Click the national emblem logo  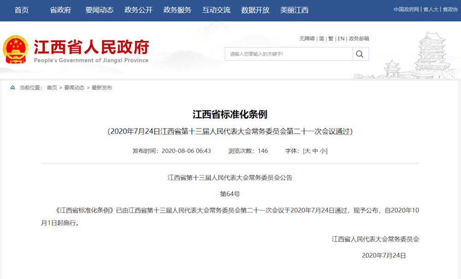coord(16,49)
